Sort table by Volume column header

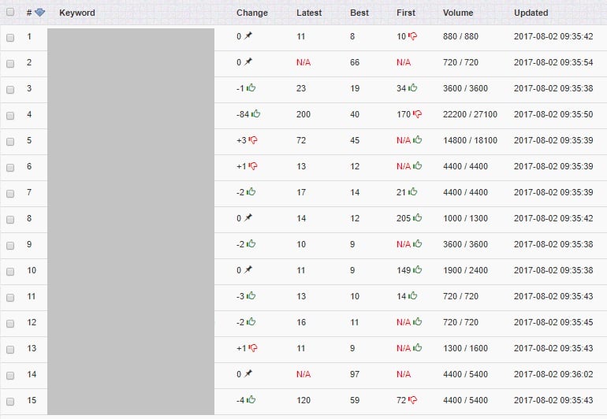pyautogui.click(x=458, y=13)
